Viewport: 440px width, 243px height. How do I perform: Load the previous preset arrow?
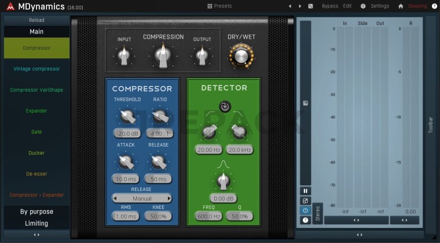tap(290, 6)
